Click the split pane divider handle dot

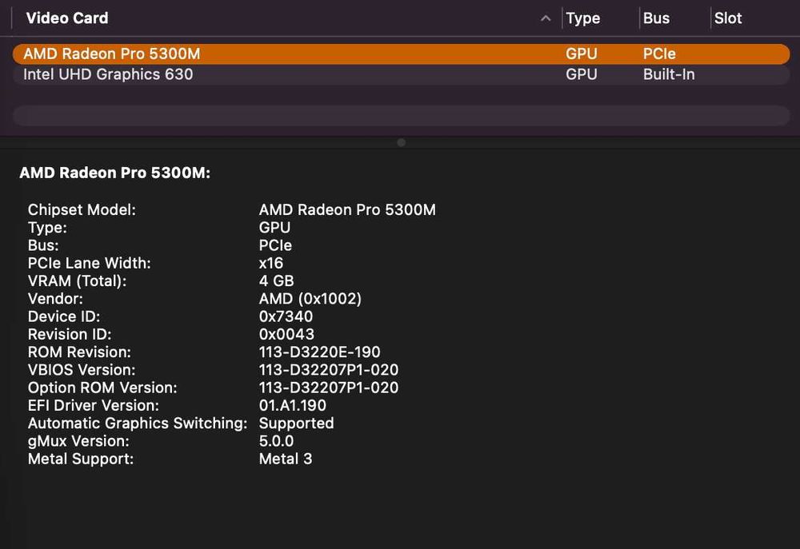[x=402, y=143]
